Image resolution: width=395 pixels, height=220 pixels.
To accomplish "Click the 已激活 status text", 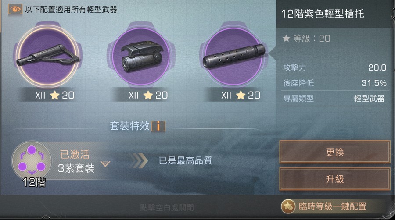I will pos(75,154).
